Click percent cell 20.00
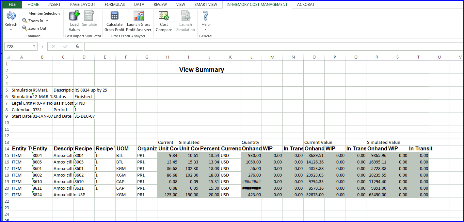The width and height of the screenshot is (464, 222). (x=209, y=195)
